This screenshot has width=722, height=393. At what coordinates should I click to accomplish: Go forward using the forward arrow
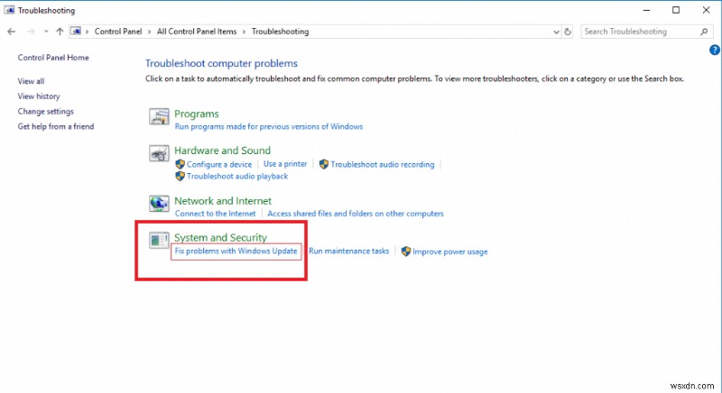pyautogui.click(x=31, y=32)
